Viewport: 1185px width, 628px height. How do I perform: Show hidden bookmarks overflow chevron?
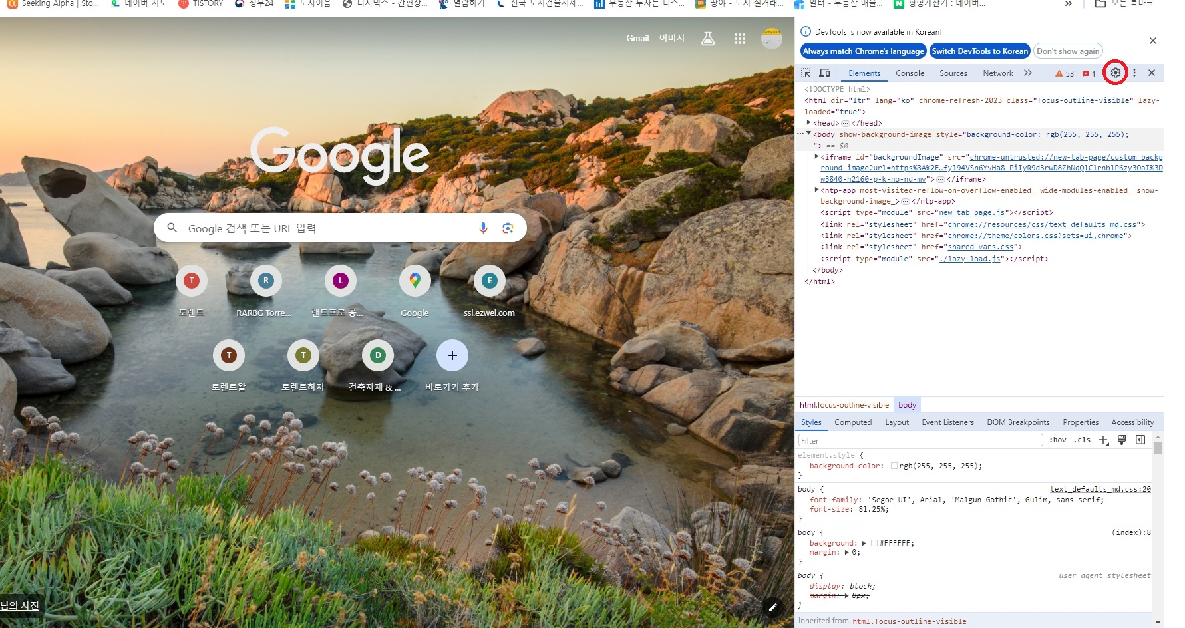[x=1068, y=4]
